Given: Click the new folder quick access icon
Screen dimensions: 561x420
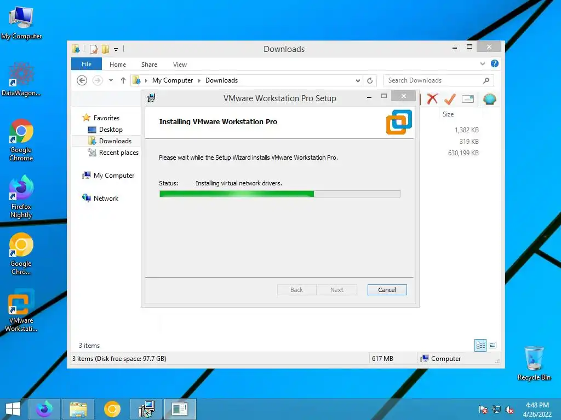Looking at the screenshot, I should (105, 49).
